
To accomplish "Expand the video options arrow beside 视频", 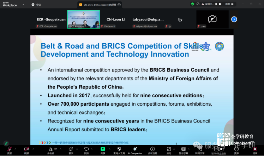I will [34, 148].
